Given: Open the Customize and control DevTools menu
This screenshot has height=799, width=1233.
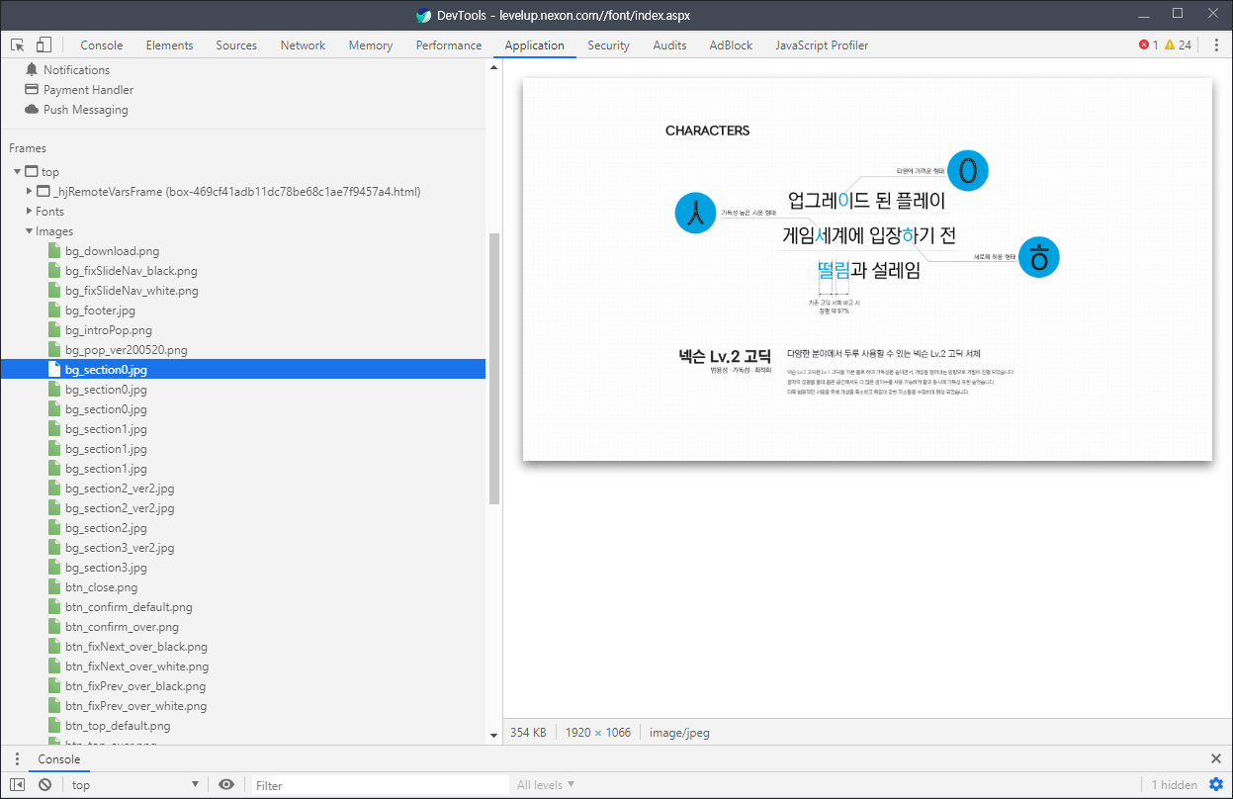Looking at the screenshot, I should pyautogui.click(x=1216, y=45).
